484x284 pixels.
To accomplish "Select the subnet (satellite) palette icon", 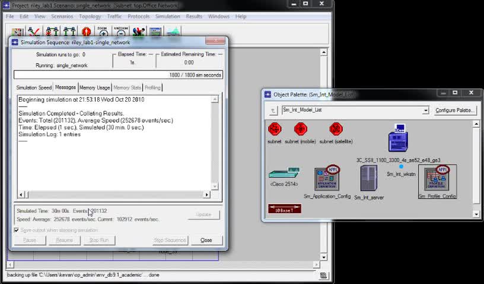I will pyautogui.click(x=336, y=129).
